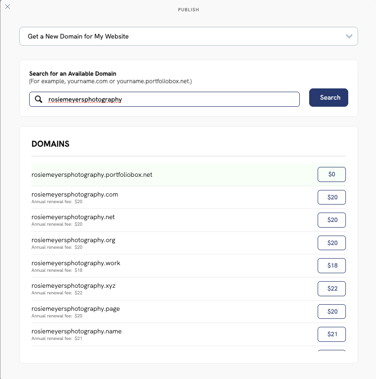
Task: Close the Publish dialog with the X icon
Action: click(8, 7)
